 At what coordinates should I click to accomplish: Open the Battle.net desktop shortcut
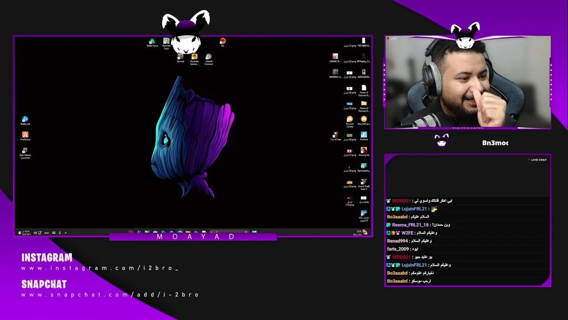pos(25,120)
